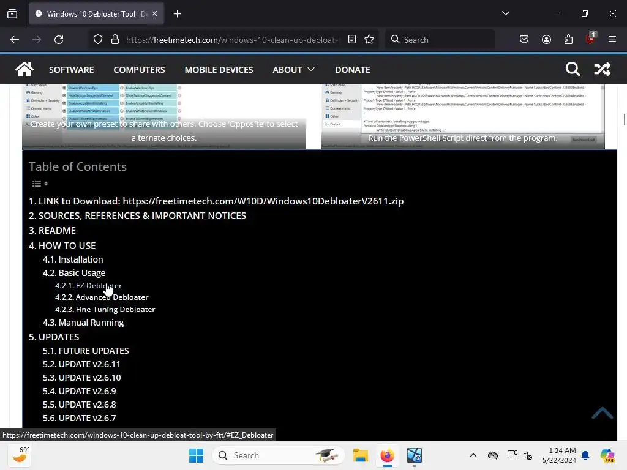The height and width of the screenshot is (470, 627).
Task: Follow the 4.2.3 Fine-Tuning Debloater link
Action: click(105, 309)
